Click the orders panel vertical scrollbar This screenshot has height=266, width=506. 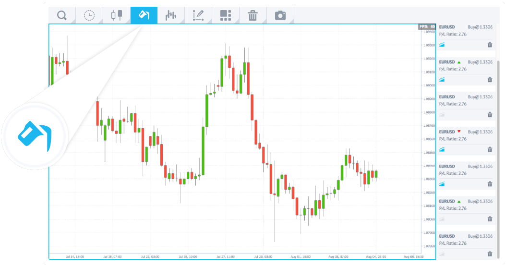point(498,144)
